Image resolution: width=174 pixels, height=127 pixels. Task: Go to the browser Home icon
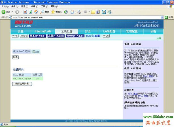tap(36, 12)
